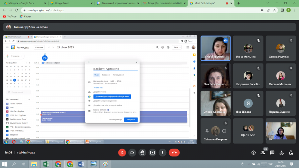The height and width of the screenshot is (168, 299).
Task: Click camera permission icon in address bar
Action: pyautogui.click(x=262, y=10)
